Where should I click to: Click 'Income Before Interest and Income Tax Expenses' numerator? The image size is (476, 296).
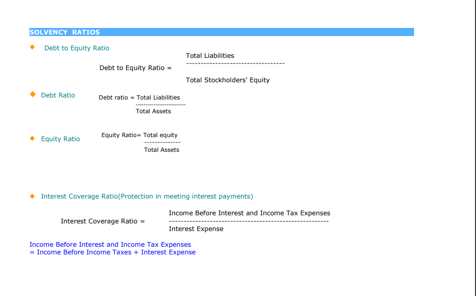(249, 213)
